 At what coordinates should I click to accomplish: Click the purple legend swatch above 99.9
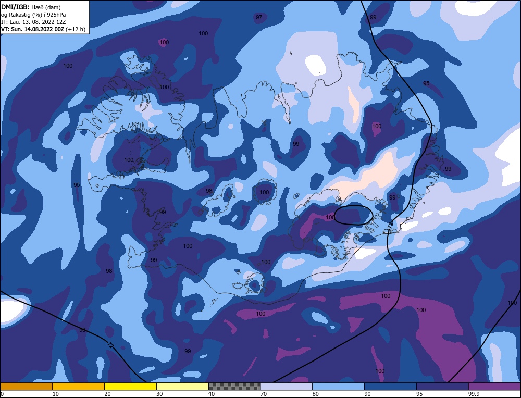(494, 386)
